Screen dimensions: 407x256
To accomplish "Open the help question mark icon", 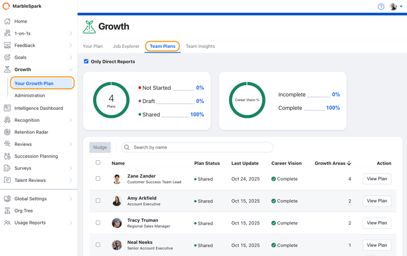I will pos(381,7).
